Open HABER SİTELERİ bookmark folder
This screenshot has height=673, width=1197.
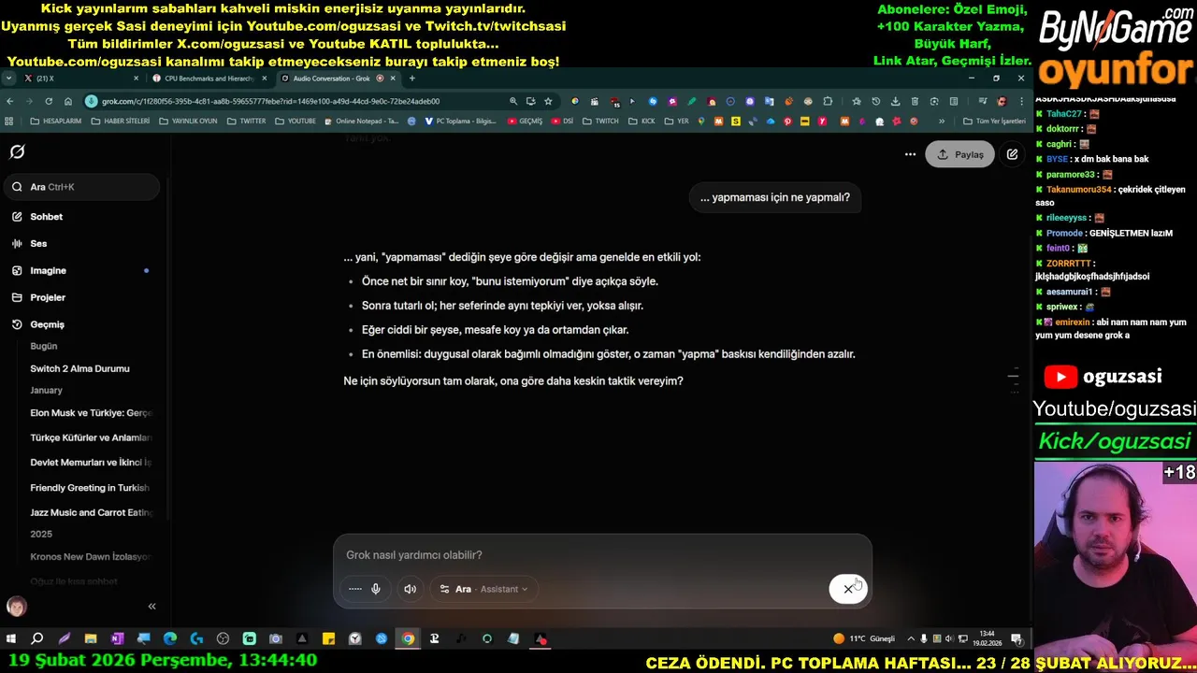[121, 121]
